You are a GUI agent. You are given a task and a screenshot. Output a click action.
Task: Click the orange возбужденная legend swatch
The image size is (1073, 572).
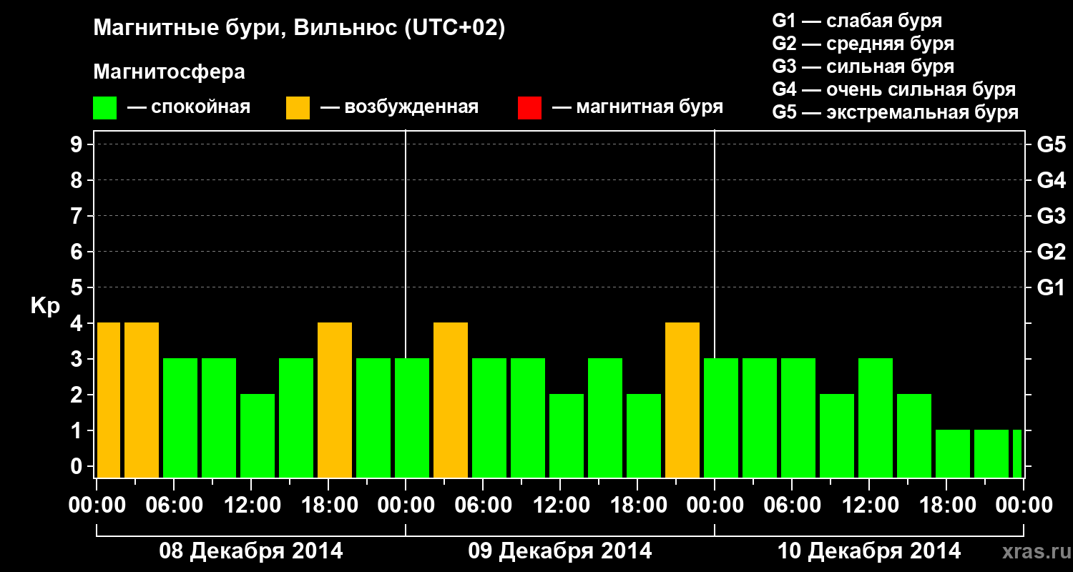point(298,108)
